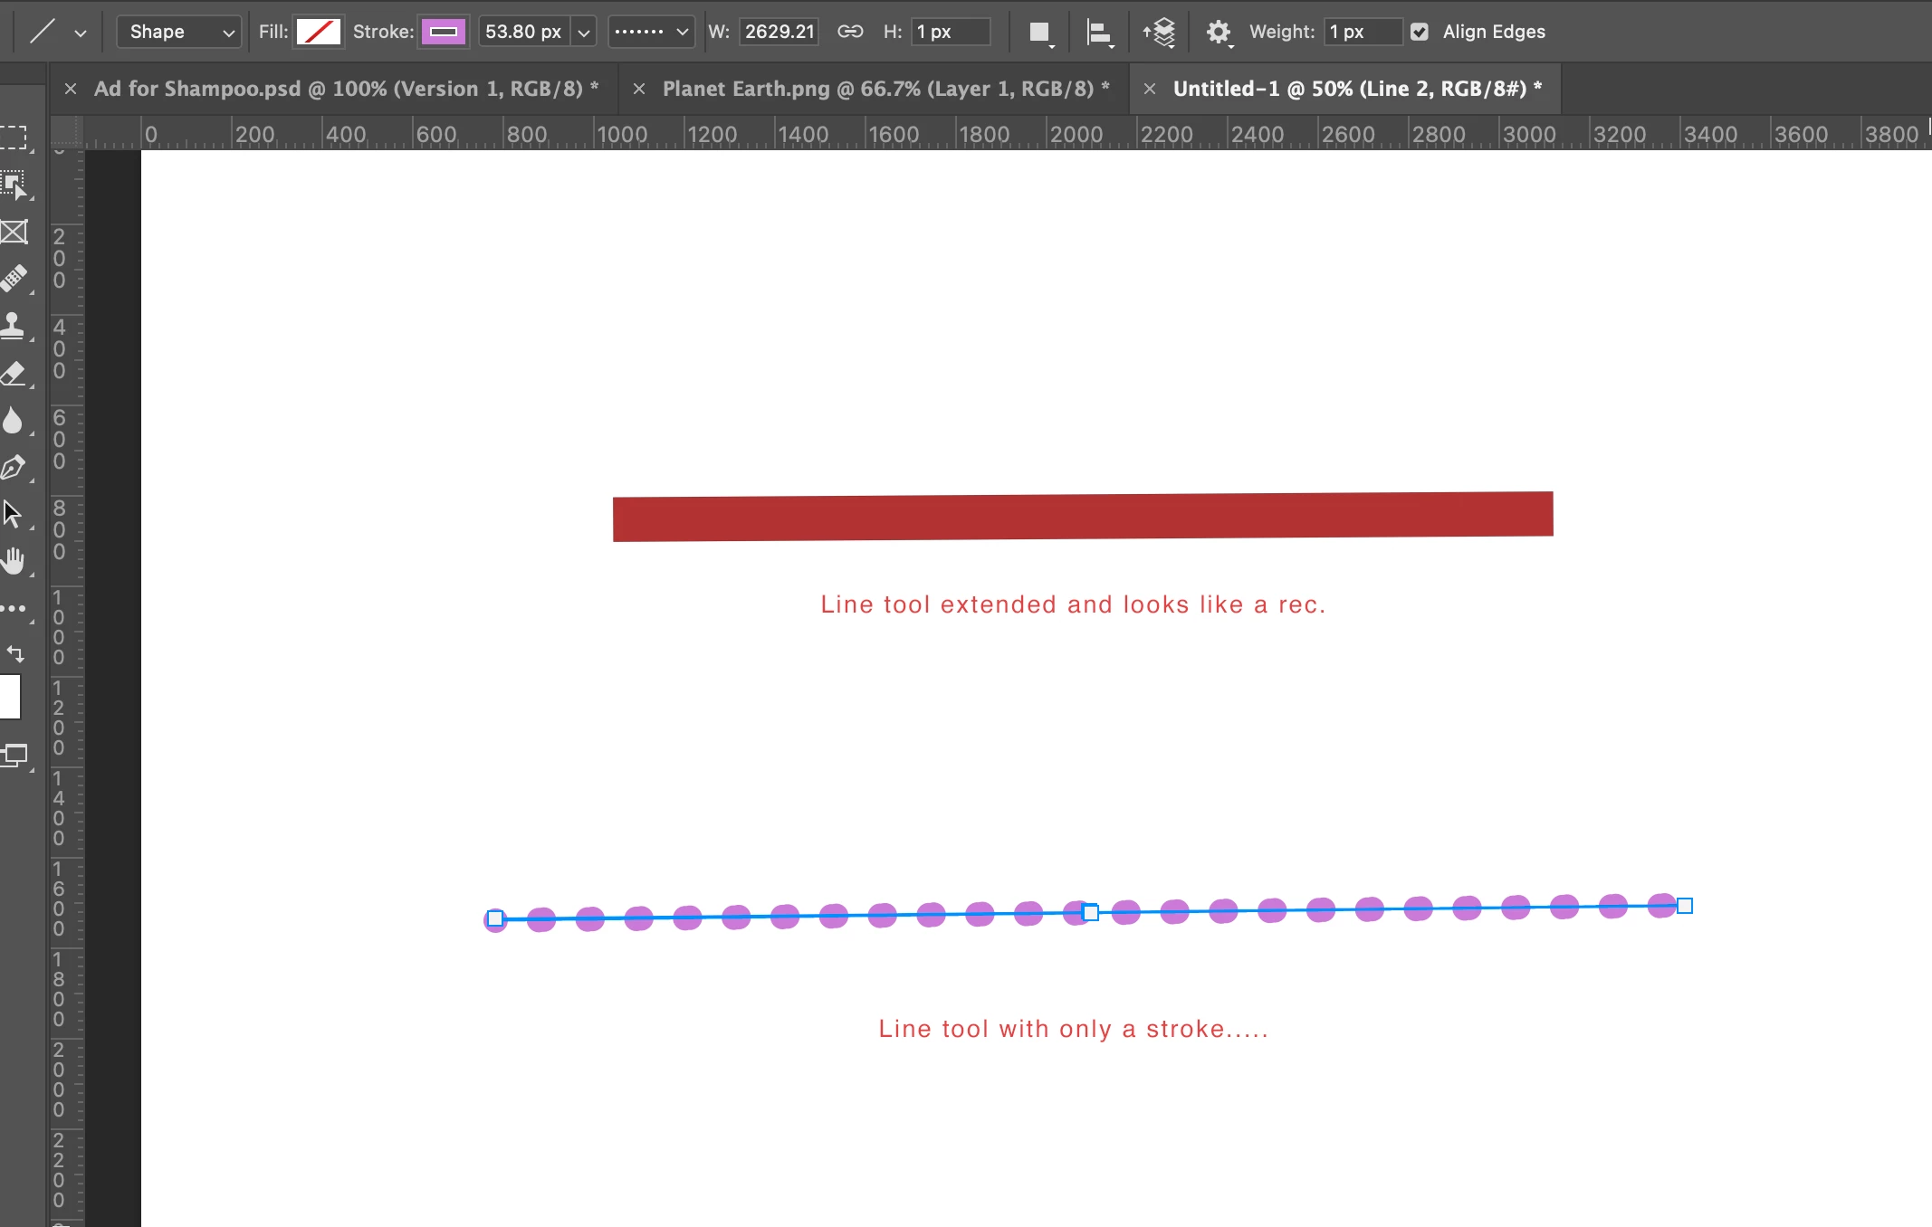
Task: Click the purple Stroke color swatch
Action: pyautogui.click(x=444, y=32)
